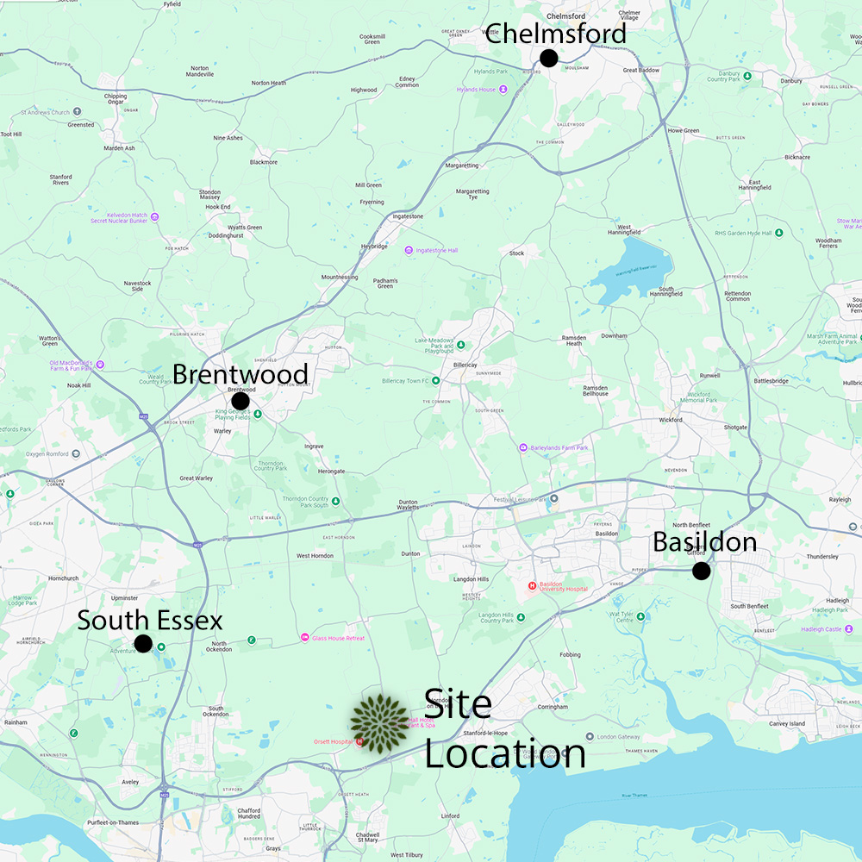Viewport: 862px width, 862px height.
Task: Select the Hylands House purple pin
Action: coord(503,90)
